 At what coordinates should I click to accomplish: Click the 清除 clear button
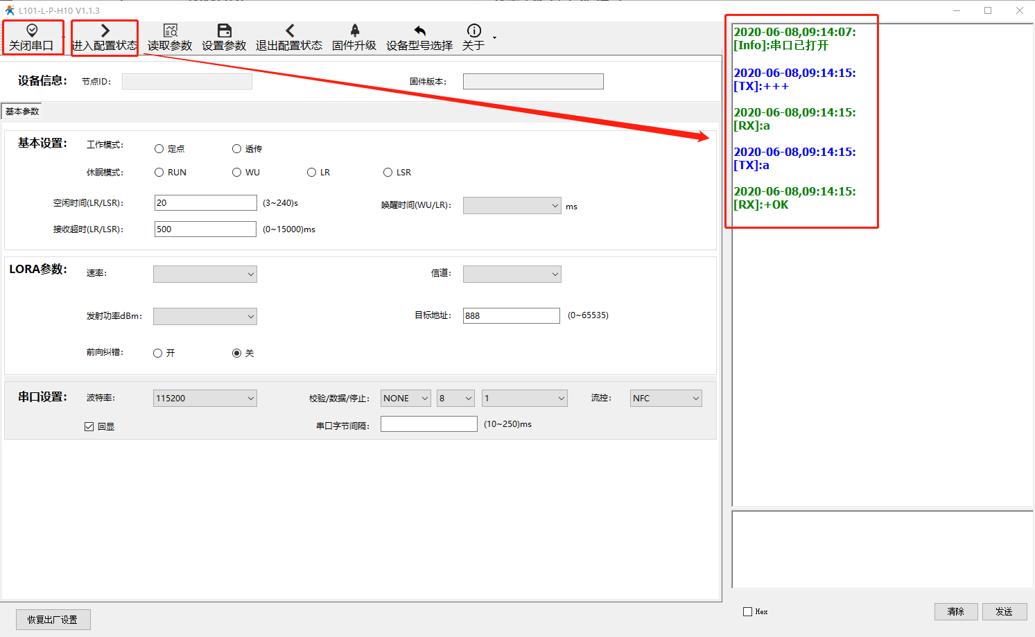pyautogui.click(x=956, y=611)
